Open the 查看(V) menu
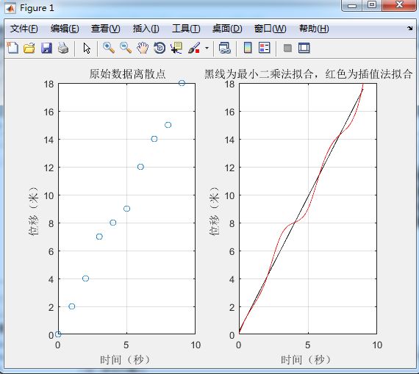The height and width of the screenshot is (374, 419). click(x=106, y=29)
